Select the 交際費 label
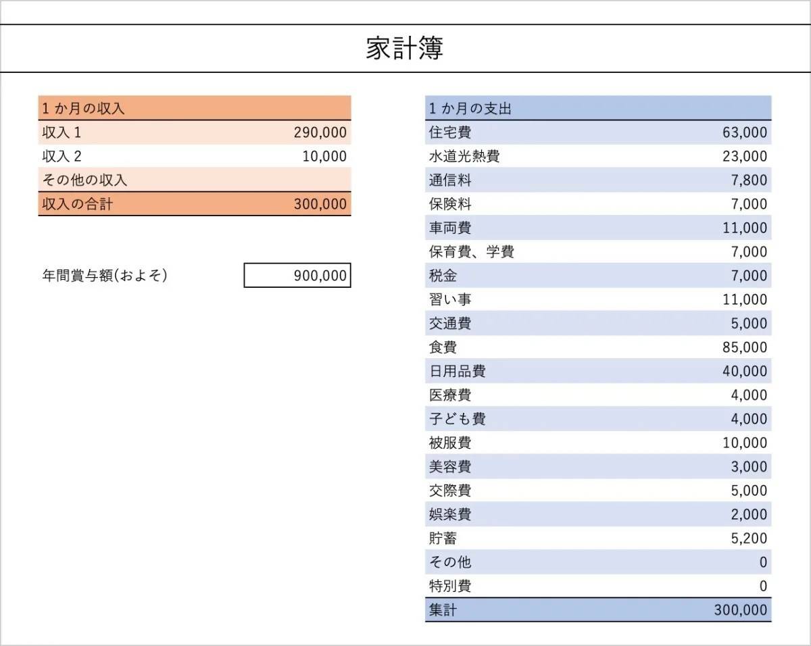Image resolution: width=811 pixels, height=646 pixels. tap(450, 491)
